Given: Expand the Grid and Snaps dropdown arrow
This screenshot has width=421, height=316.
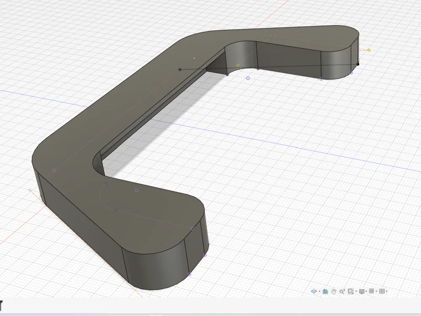Looking at the screenshot, I should [376, 291].
